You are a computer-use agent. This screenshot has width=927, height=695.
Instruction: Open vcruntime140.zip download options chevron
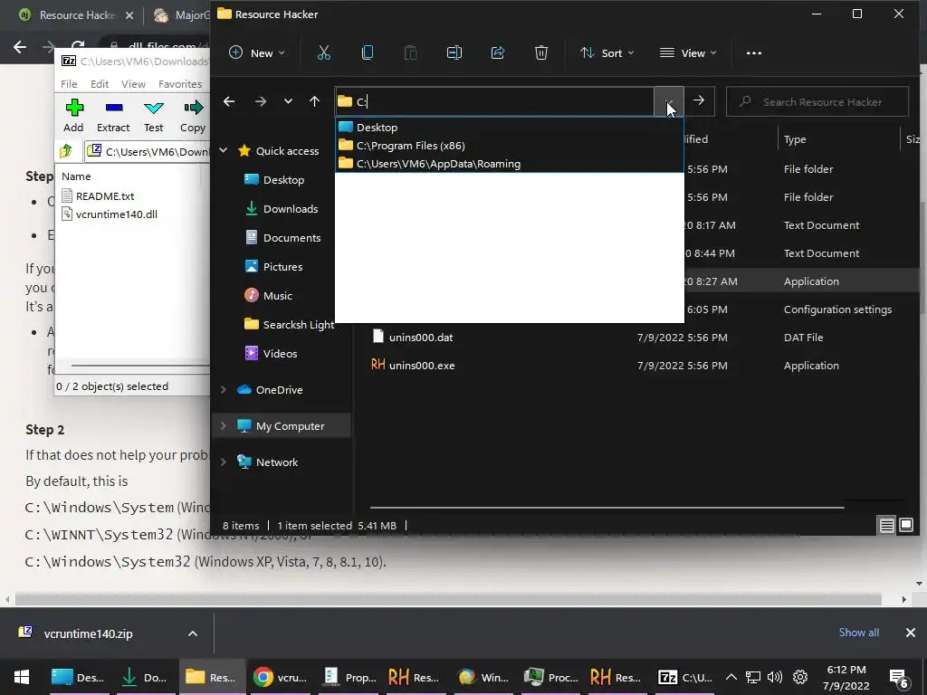pos(193,633)
